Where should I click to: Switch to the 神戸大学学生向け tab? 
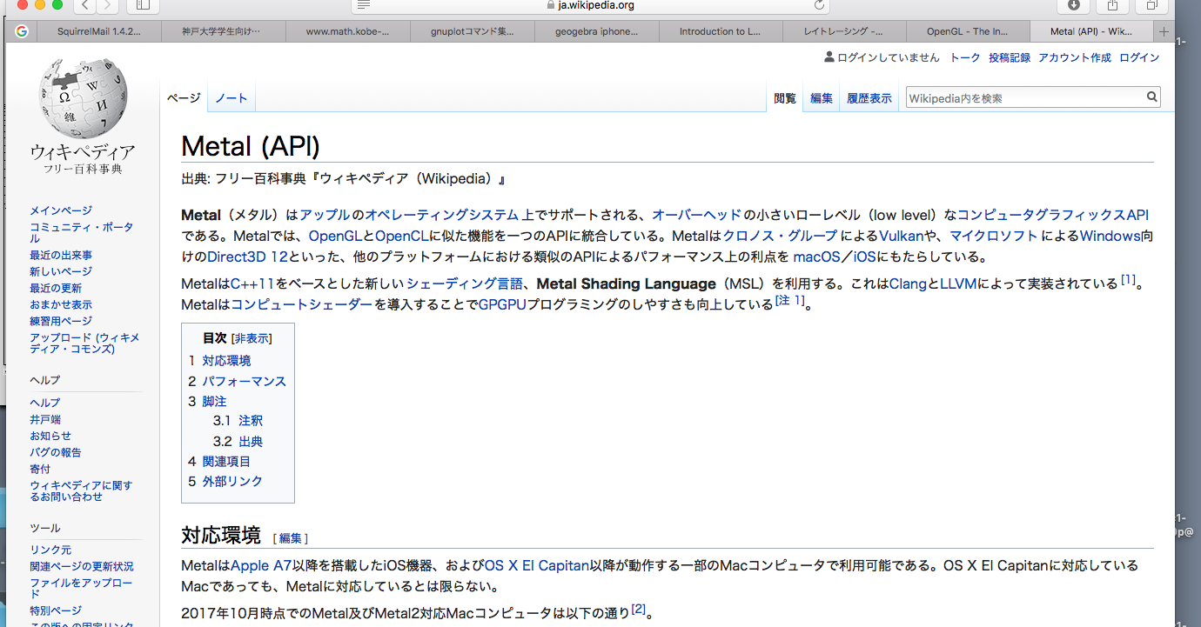pos(222,31)
